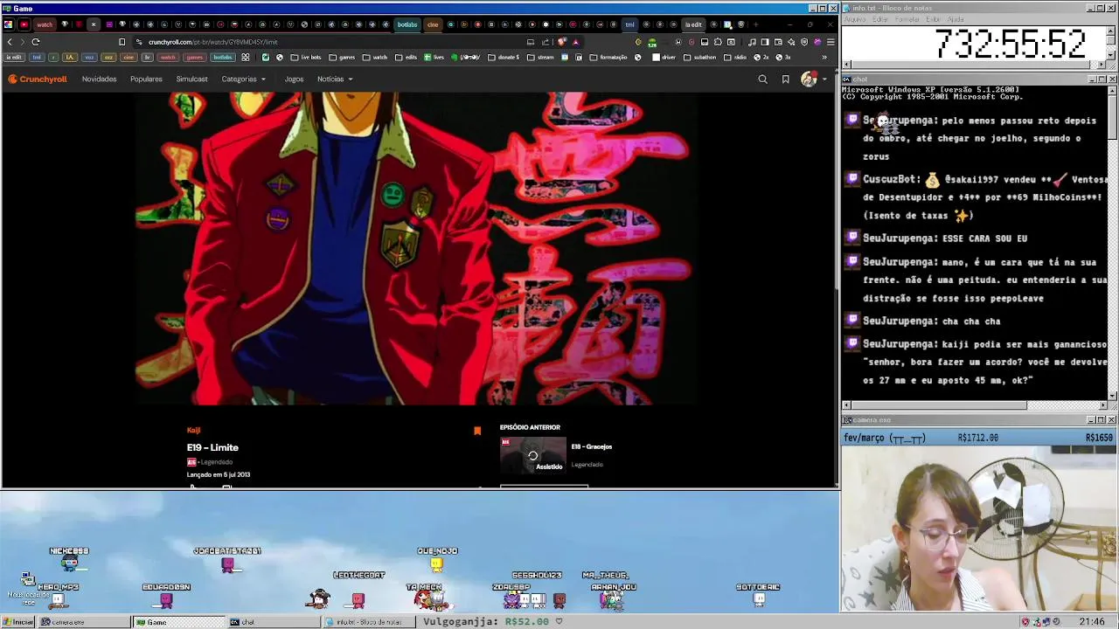Toggle the orange watchlist bookmark for E19

click(477, 431)
